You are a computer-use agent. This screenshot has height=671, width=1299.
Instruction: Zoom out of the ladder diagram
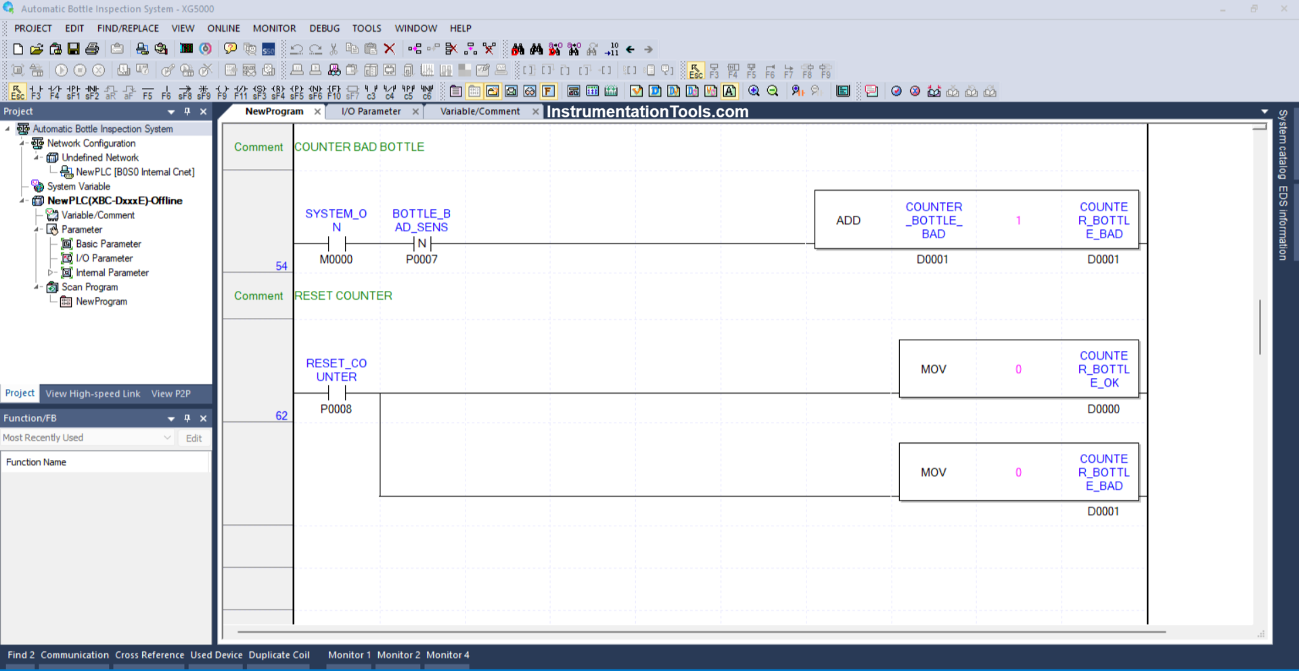773,91
